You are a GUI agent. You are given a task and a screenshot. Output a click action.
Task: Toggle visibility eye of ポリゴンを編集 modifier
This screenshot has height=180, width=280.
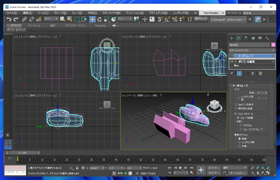232,61
